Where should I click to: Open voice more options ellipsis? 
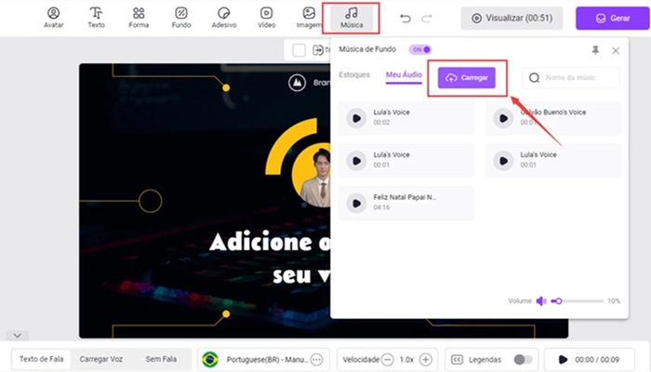tap(316, 360)
